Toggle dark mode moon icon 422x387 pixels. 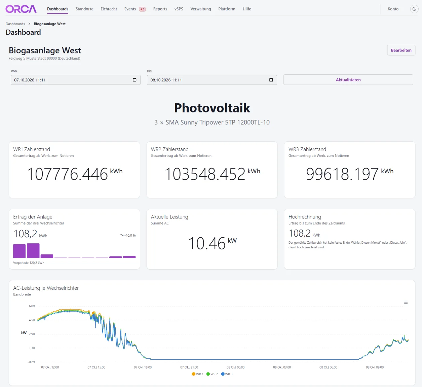click(414, 9)
